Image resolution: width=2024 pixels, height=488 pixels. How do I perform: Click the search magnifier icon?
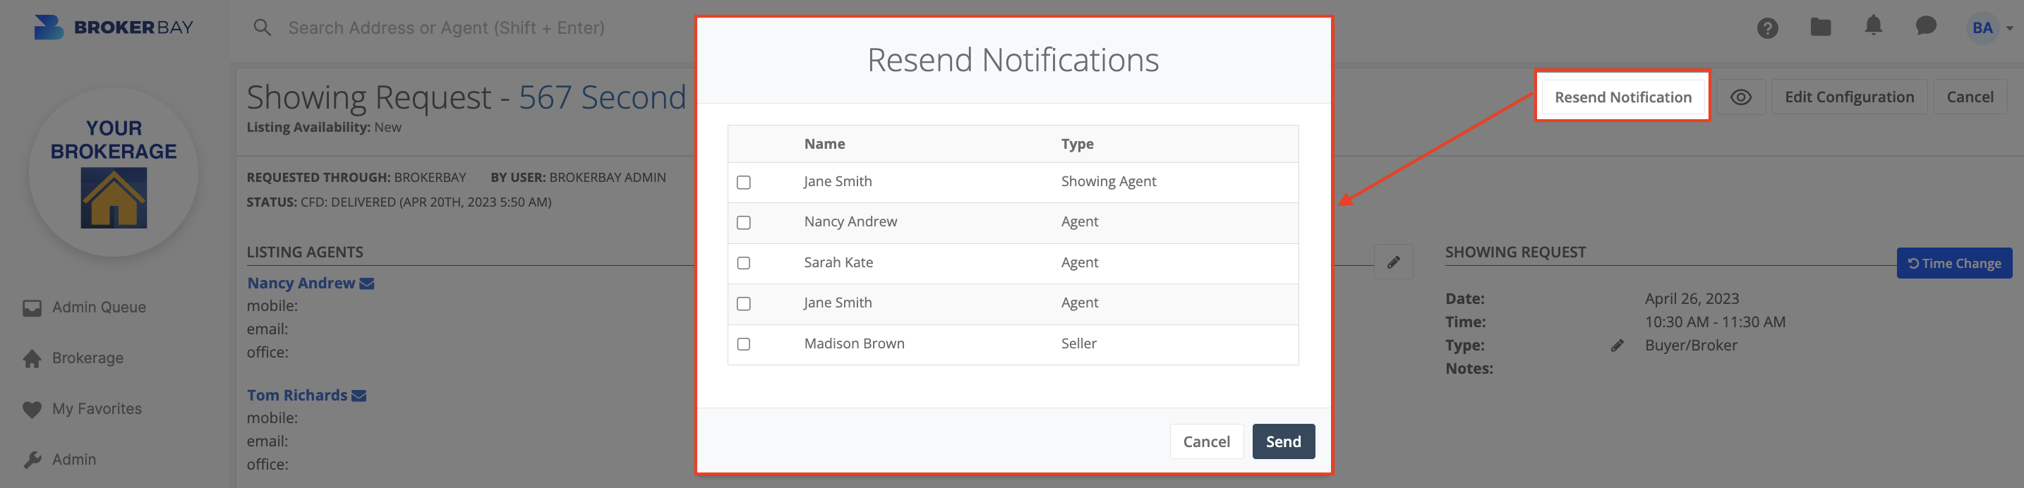[x=263, y=28]
